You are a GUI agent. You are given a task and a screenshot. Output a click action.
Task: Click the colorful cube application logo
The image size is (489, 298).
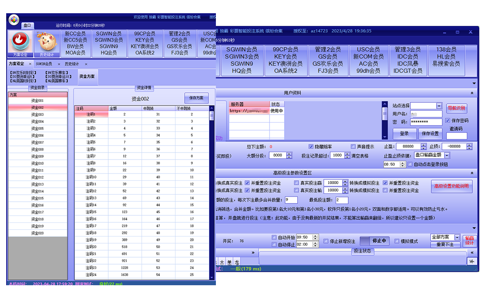pyautogui.click(x=14, y=19)
